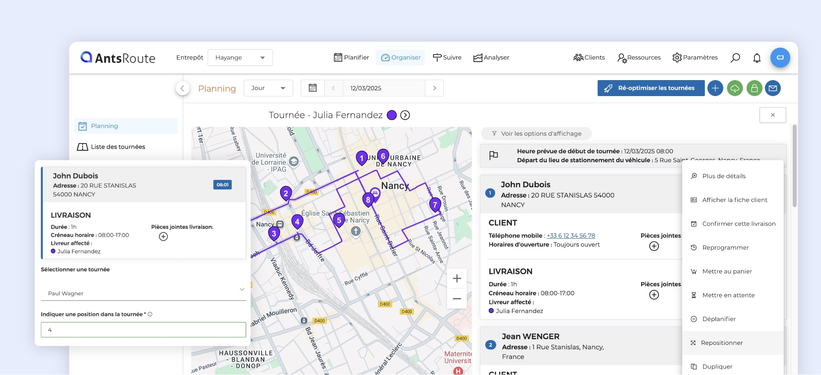The width and height of the screenshot is (821, 375).
Task: Click the purple route color dot
Action: (392, 115)
